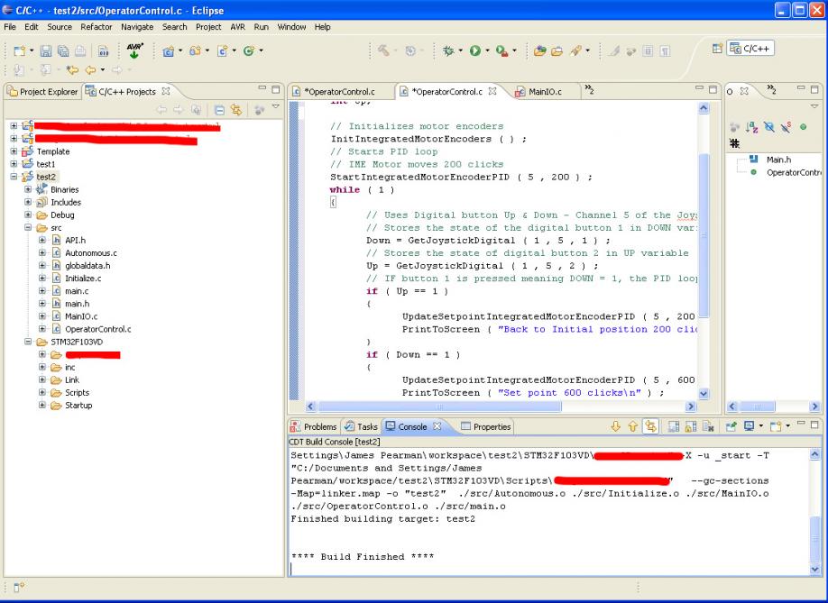Click the AVR upload icon
Viewport: 828px width, 603px height.
tap(134, 50)
